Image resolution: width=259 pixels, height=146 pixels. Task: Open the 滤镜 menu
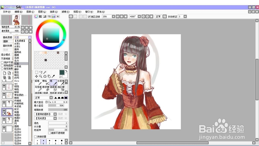(x=66, y=12)
